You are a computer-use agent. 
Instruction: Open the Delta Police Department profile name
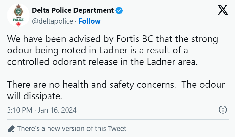click(73, 10)
